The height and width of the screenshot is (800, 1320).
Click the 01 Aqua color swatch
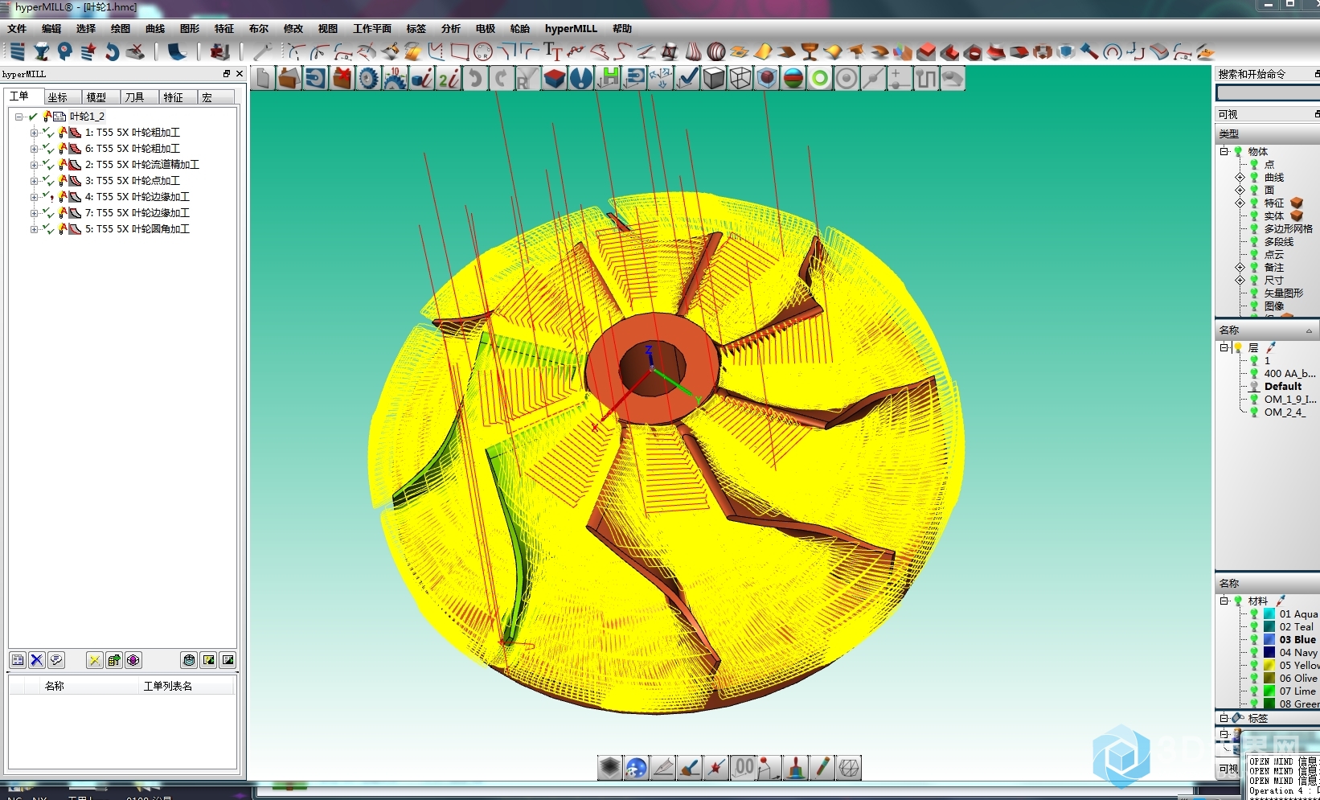(1269, 613)
